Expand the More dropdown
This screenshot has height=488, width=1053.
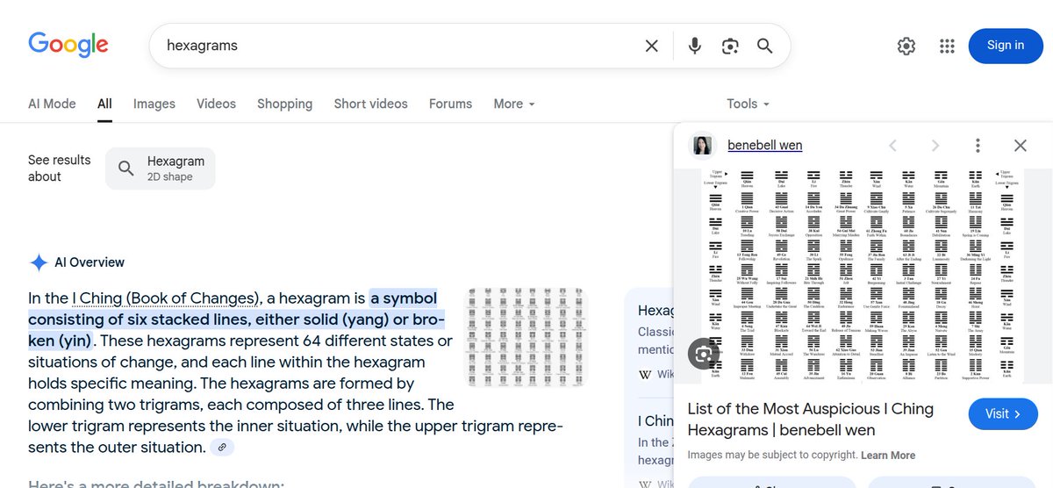(x=514, y=104)
